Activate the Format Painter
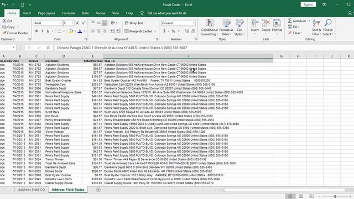The height and width of the screenshot is (199, 354). (x=15, y=33)
